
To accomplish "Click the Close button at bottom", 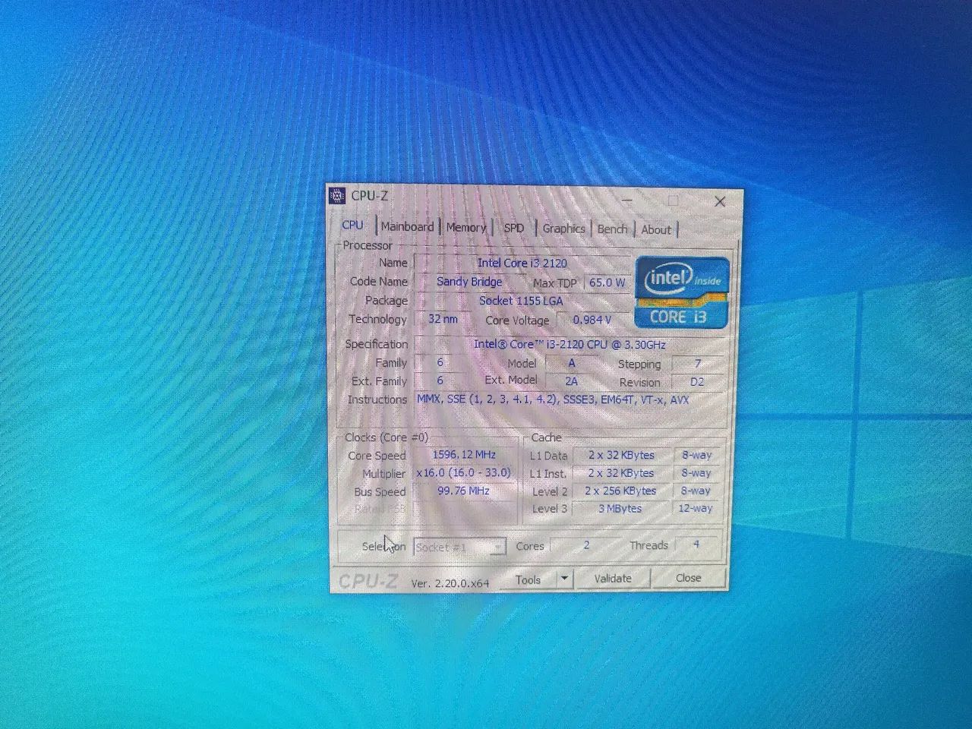I will 689,578.
